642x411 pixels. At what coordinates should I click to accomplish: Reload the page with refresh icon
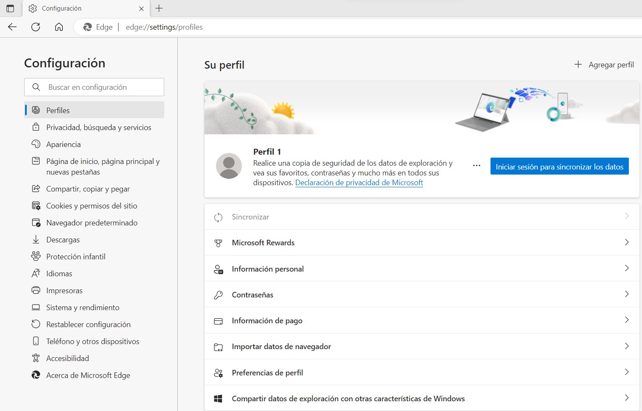36,27
